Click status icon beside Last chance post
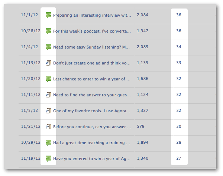 pos(48,79)
